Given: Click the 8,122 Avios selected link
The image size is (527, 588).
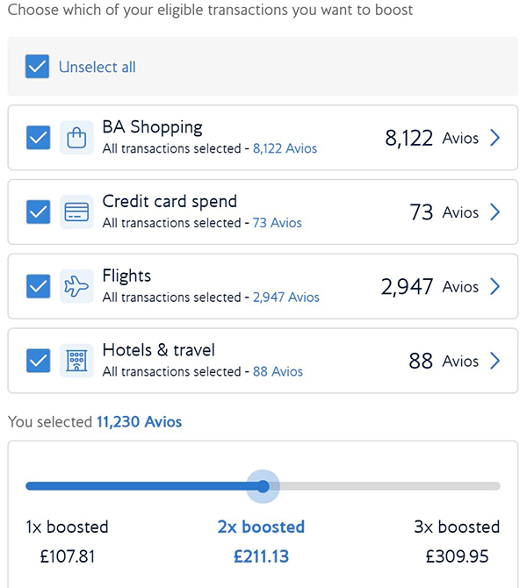Looking at the screenshot, I should click(x=285, y=149).
